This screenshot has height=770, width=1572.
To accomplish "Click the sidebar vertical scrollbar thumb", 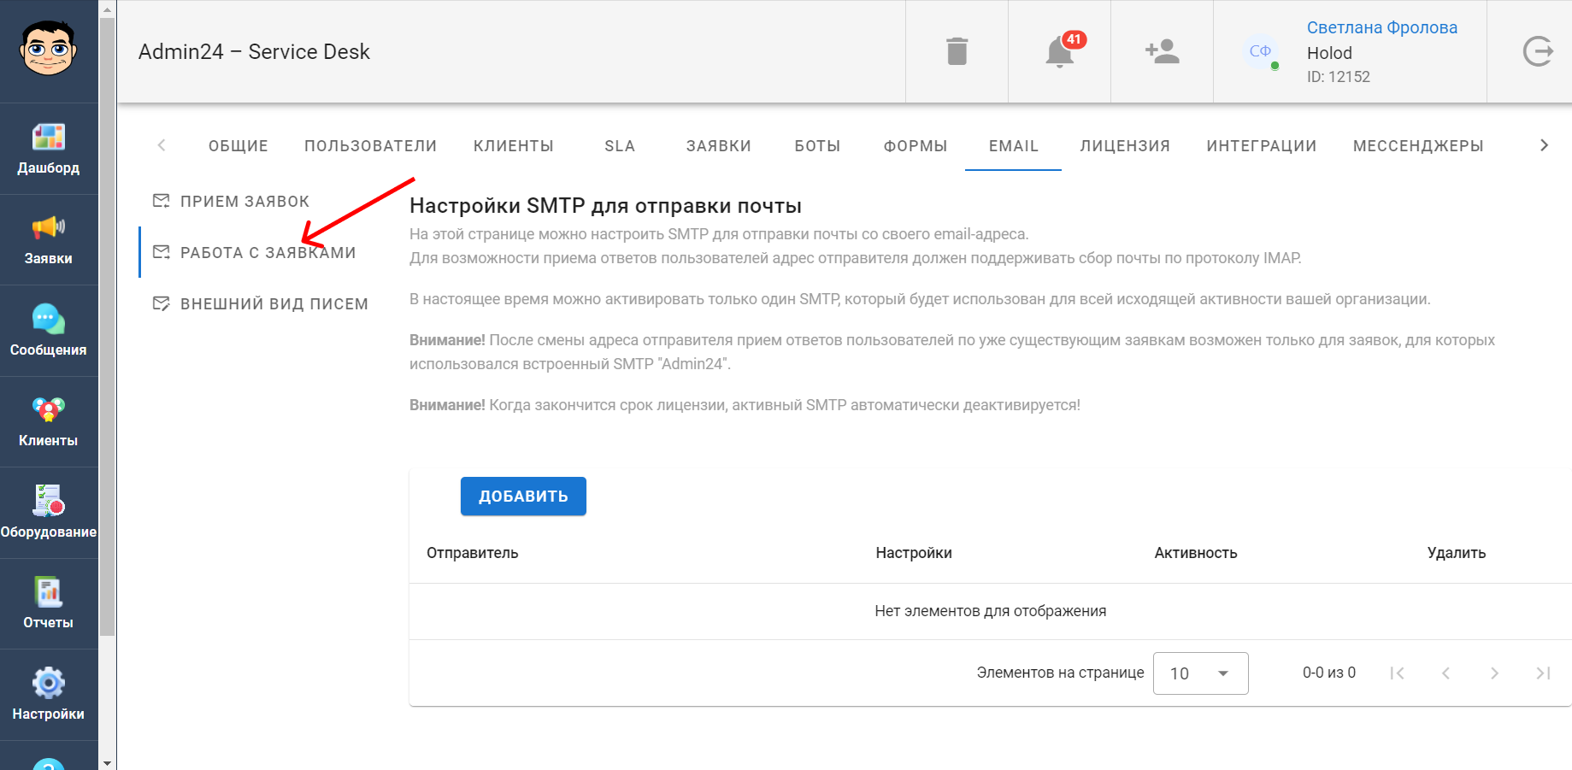I will (x=107, y=327).
